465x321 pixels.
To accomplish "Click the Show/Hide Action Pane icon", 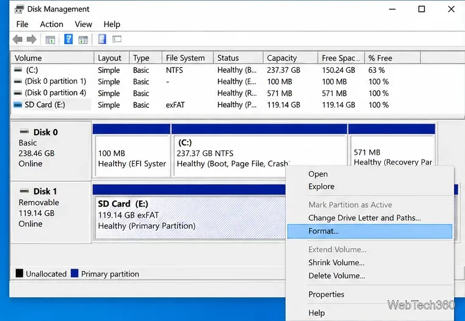I will [x=83, y=39].
